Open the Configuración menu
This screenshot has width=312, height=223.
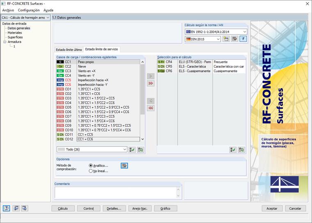click(x=29, y=10)
